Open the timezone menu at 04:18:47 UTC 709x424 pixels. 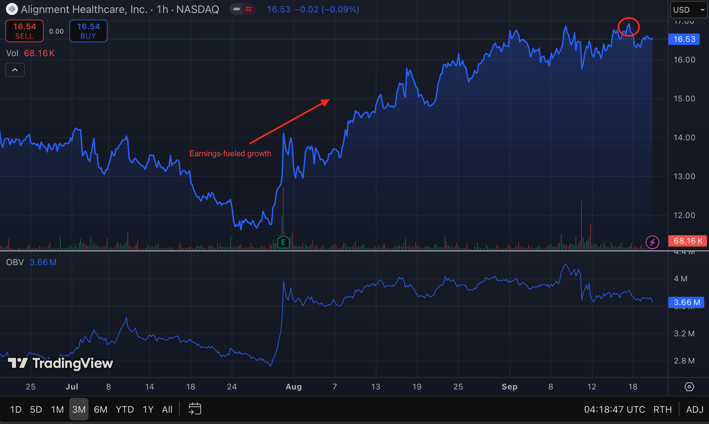coord(614,409)
